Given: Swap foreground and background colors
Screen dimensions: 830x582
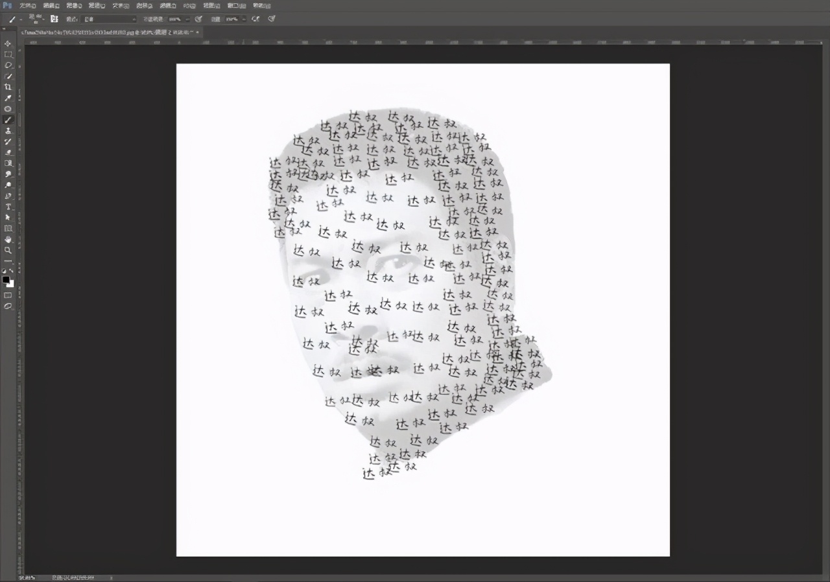Looking at the screenshot, I should click(12, 271).
